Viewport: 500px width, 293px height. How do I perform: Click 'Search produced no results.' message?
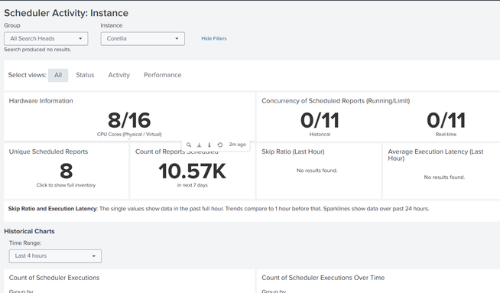(x=37, y=50)
